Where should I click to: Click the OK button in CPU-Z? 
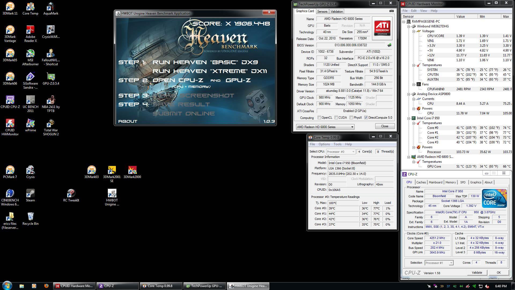coord(499,273)
